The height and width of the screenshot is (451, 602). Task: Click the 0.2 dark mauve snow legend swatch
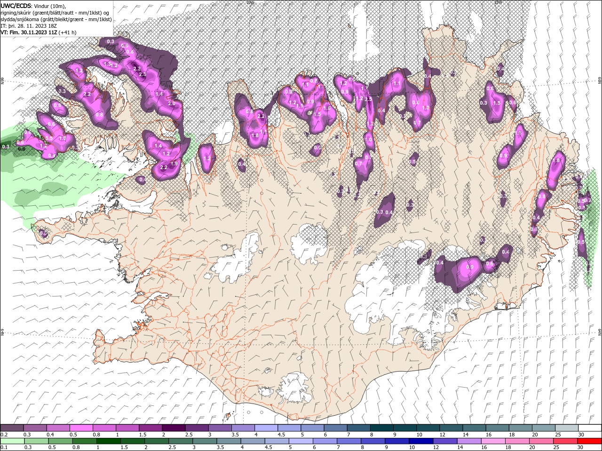coord(12,428)
